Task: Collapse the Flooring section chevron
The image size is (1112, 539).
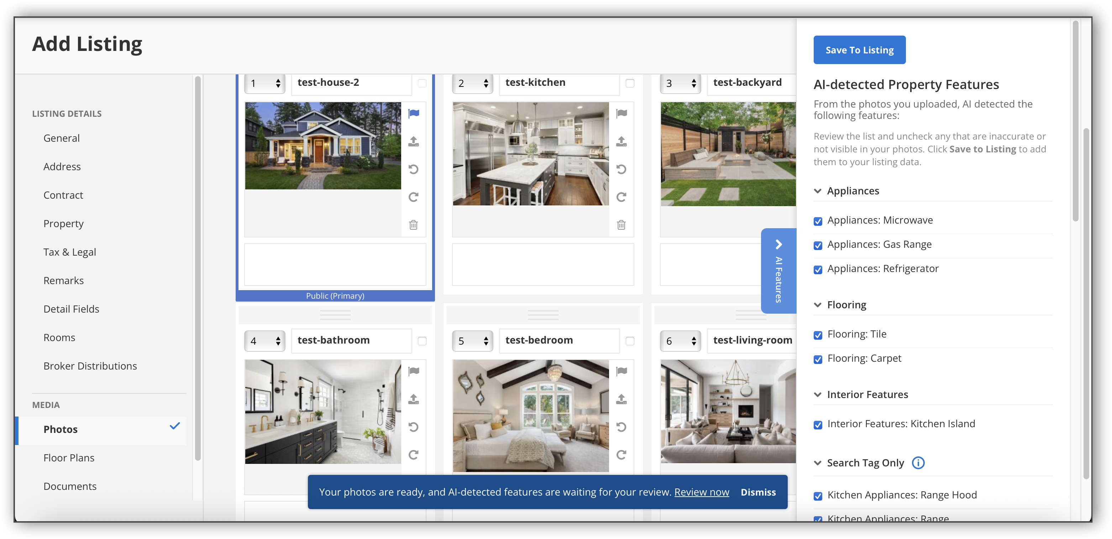Action: tap(818, 305)
